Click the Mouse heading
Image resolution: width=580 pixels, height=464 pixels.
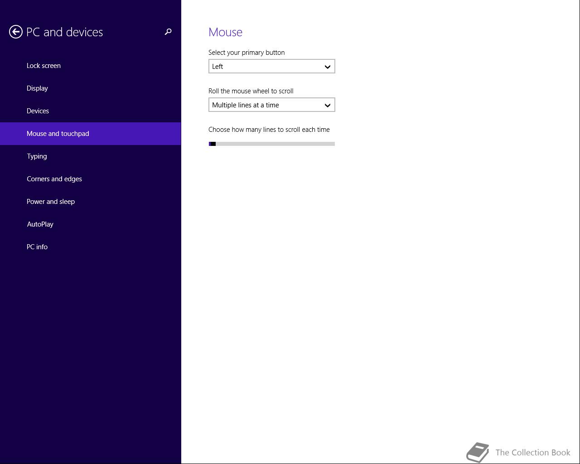click(225, 32)
